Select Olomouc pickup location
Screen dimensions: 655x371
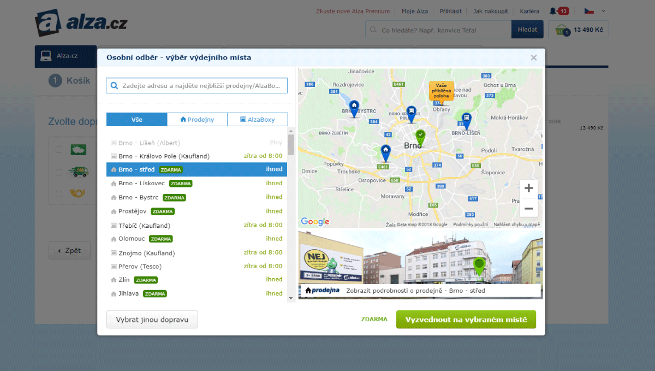[196, 238]
